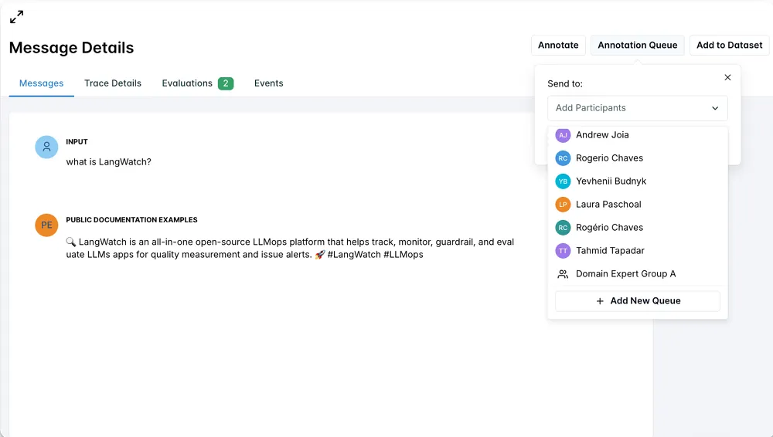Click the LangWatch response message text
This screenshot has height=437, width=773.
[290, 249]
